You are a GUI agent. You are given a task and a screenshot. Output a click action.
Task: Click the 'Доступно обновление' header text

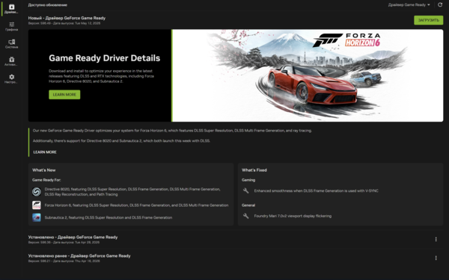(x=48, y=5)
